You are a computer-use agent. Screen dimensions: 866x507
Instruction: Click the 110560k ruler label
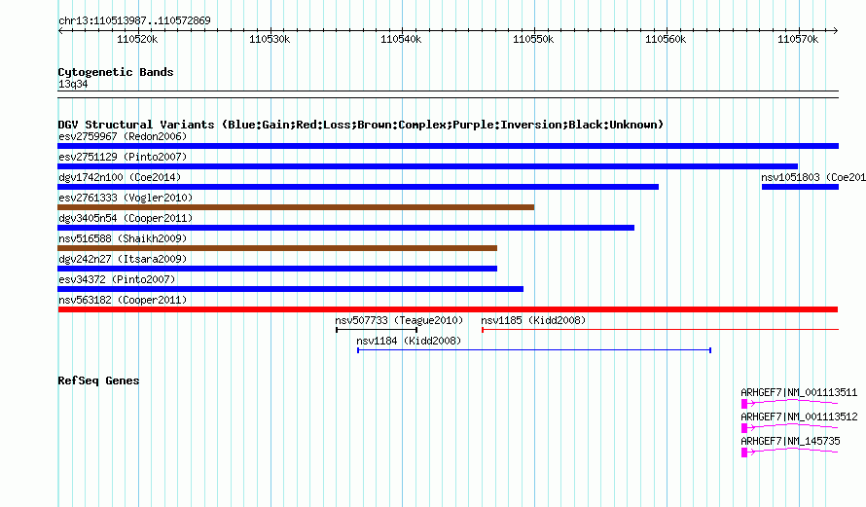(x=667, y=39)
